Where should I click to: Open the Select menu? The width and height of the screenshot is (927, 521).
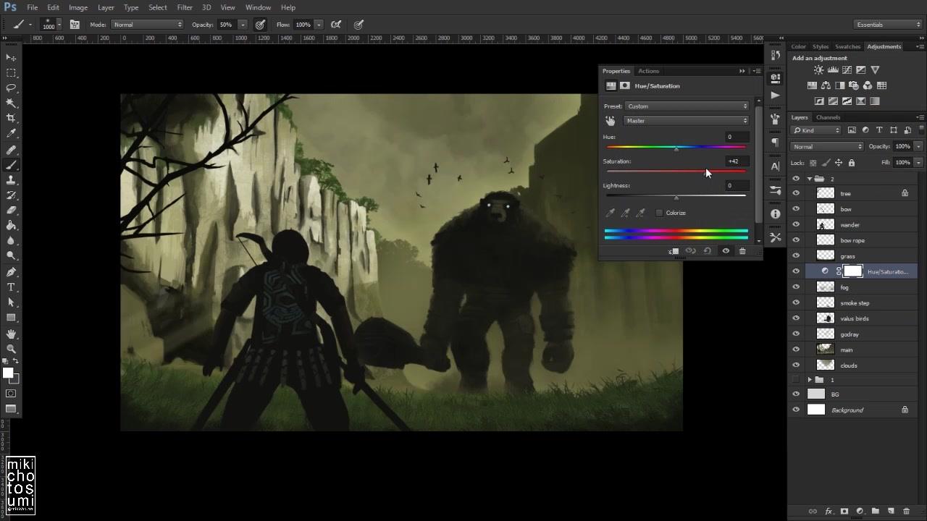pos(158,7)
